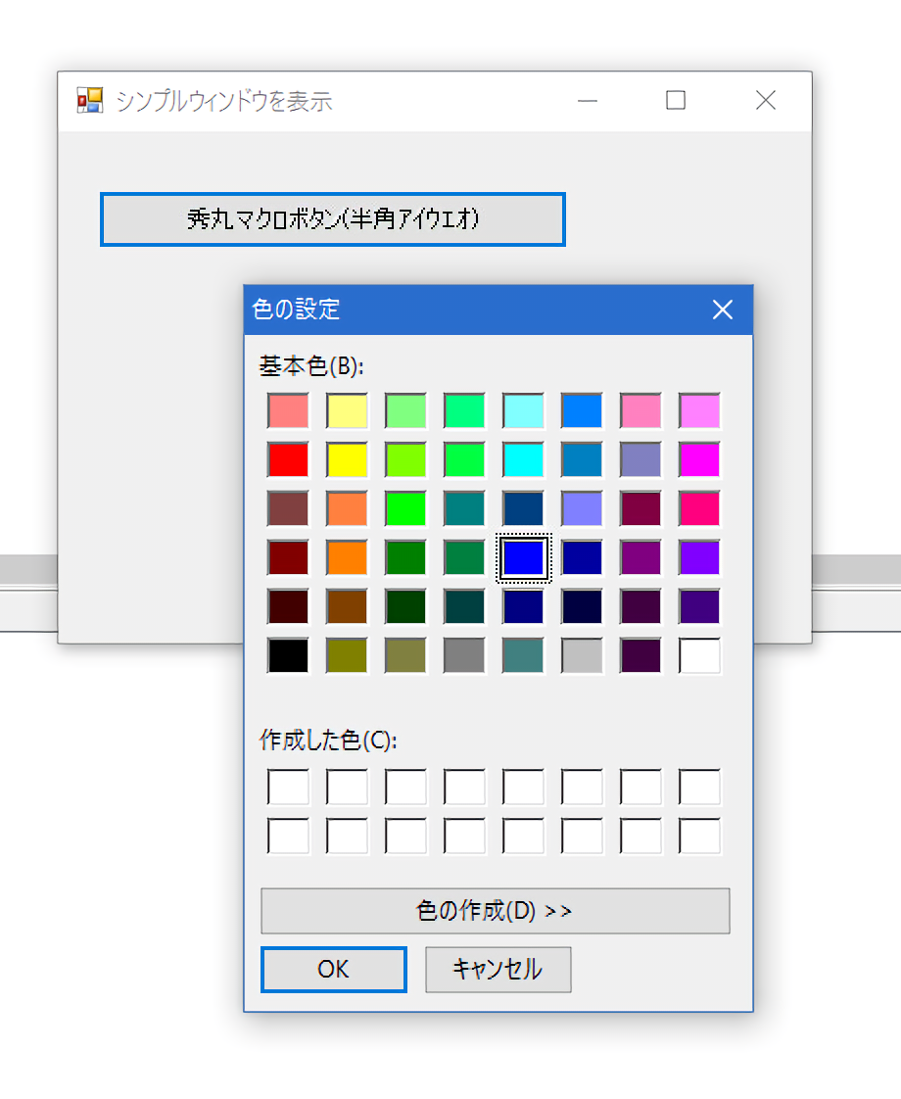Click the app icon in the title bar

tap(90, 100)
